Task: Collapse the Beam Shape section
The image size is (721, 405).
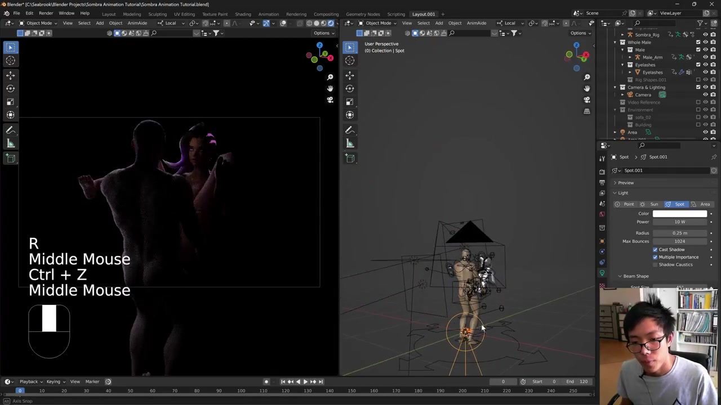Action: click(x=635, y=276)
